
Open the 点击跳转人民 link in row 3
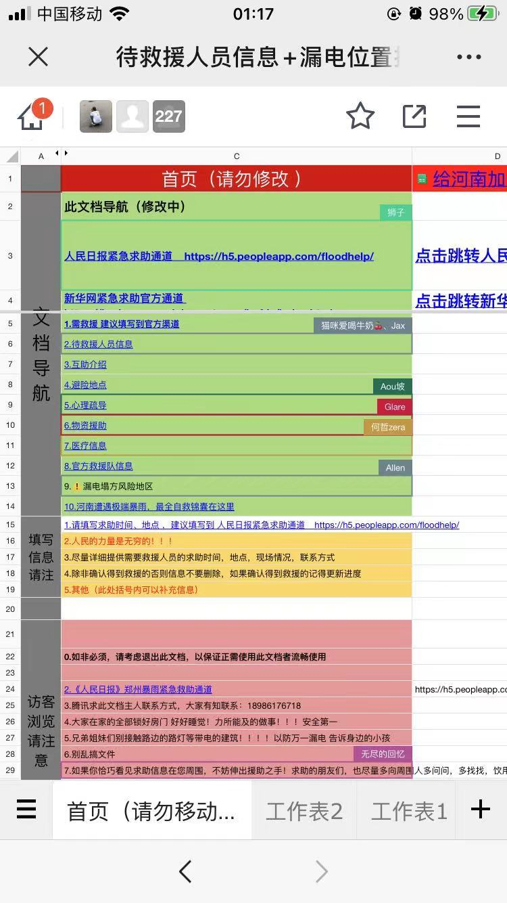point(461,255)
